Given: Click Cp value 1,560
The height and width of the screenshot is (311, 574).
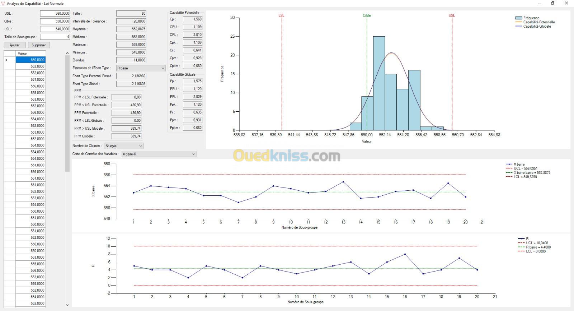Looking at the screenshot, I should [x=193, y=19].
